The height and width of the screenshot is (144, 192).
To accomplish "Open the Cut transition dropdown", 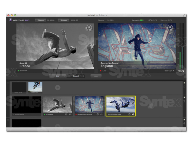I will (x=58, y=76).
